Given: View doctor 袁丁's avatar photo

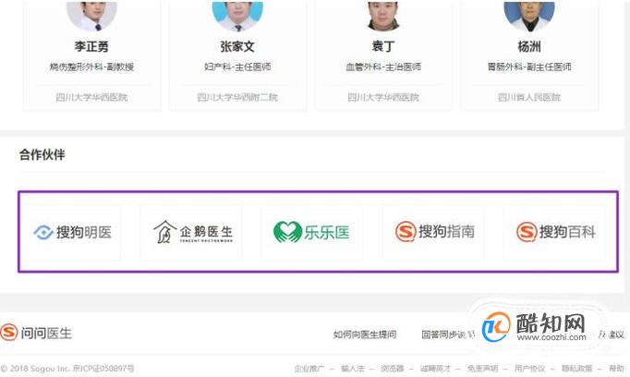Looking at the screenshot, I should pyautogui.click(x=383, y=16).
